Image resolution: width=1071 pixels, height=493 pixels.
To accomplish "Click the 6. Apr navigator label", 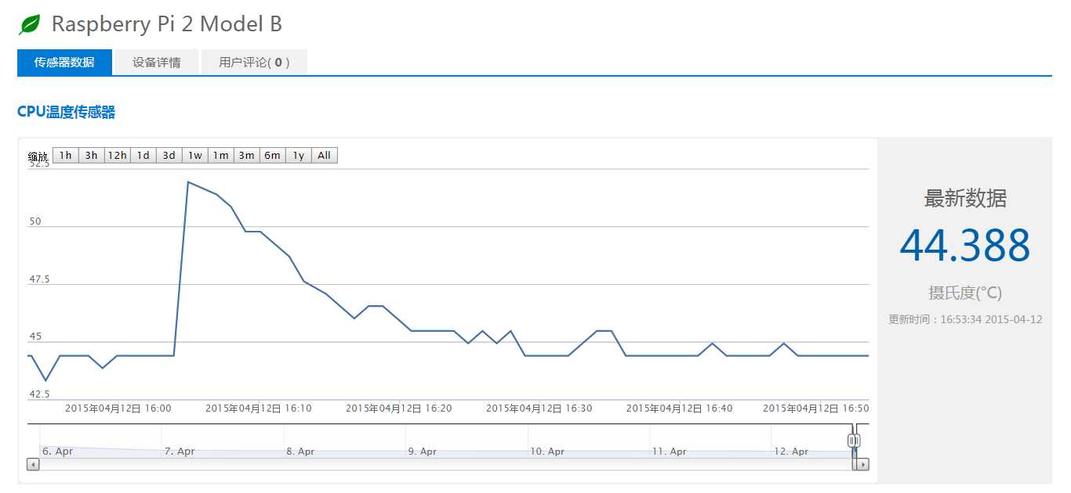I will (57, 452).
